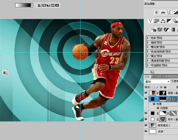Unlink the mask on 形状 1 layer
Screen dimensions: 178x140
coord(157,119)
